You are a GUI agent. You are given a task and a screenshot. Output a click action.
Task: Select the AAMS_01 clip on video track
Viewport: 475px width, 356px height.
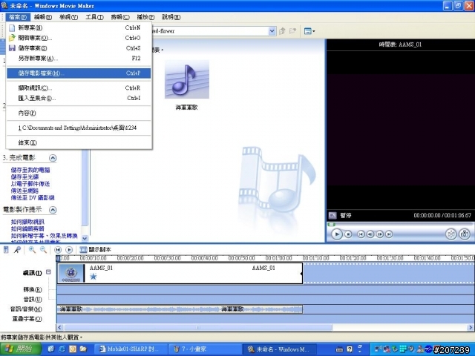(x=180, y=274)
